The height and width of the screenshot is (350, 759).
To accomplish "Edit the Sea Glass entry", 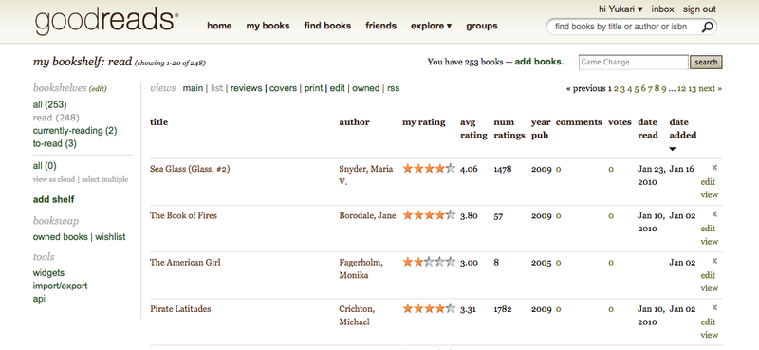I will point(708,182).
